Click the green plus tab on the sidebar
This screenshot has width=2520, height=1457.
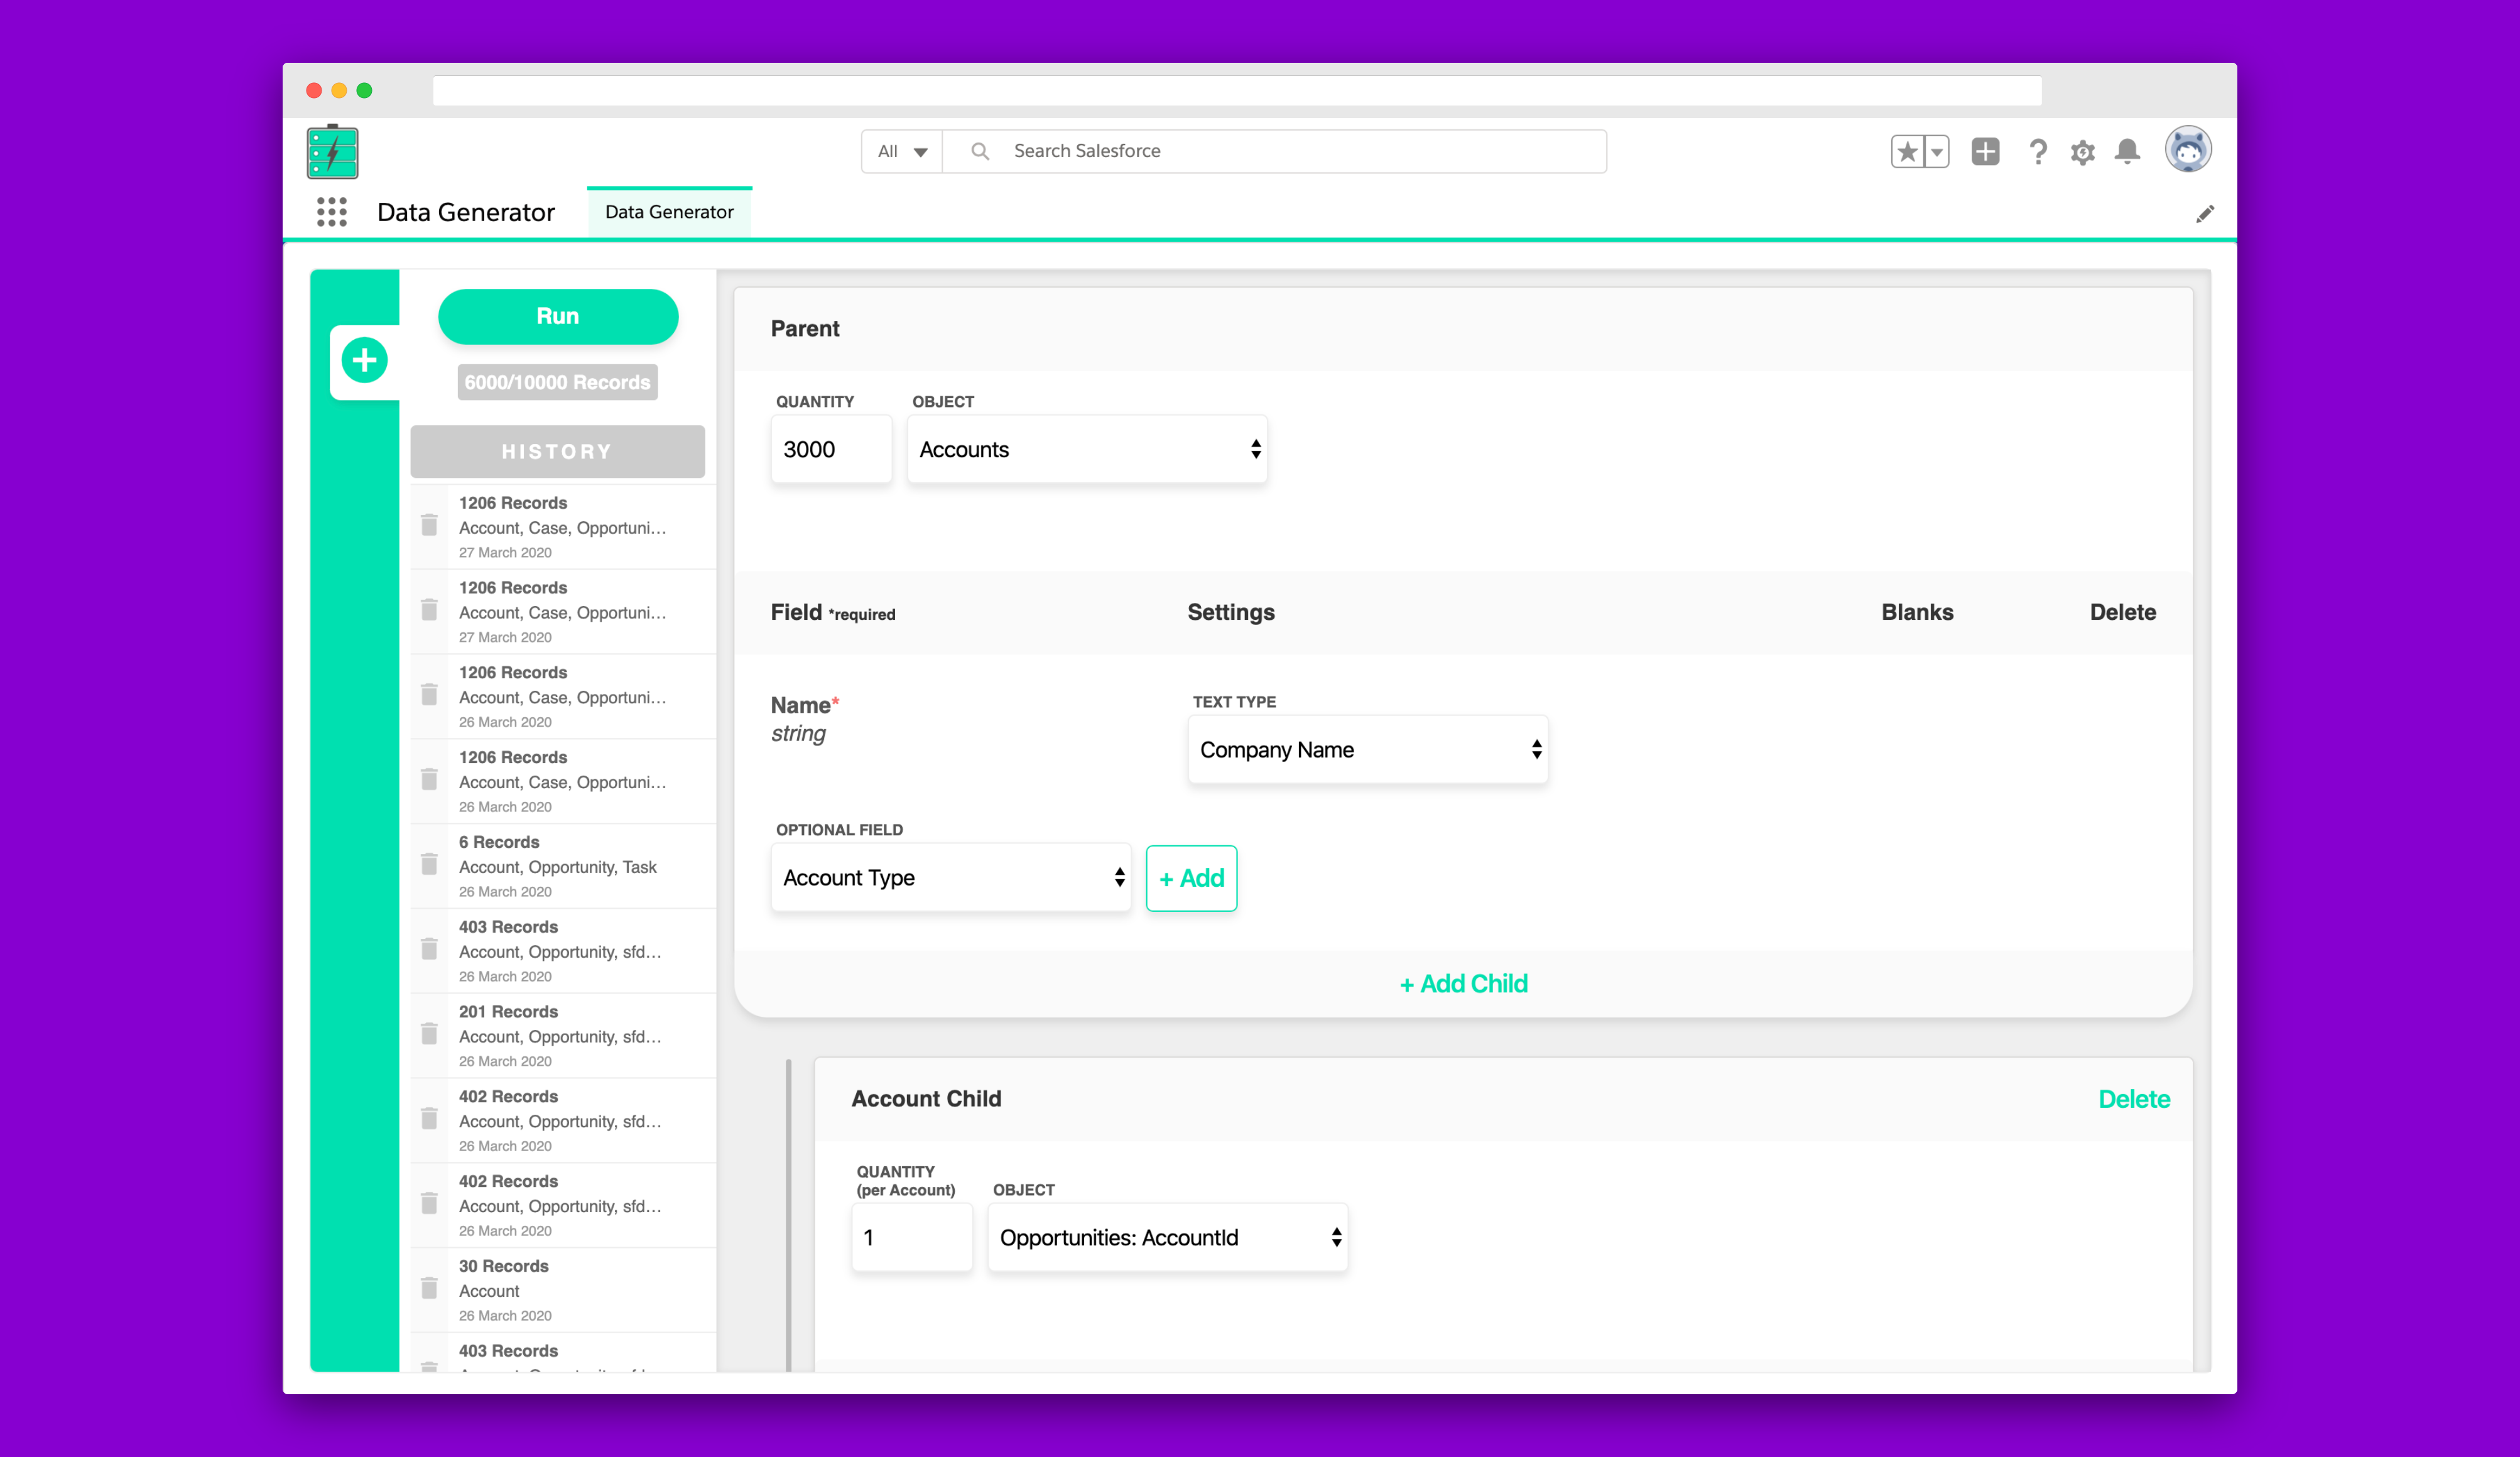(x=364, y=360)
